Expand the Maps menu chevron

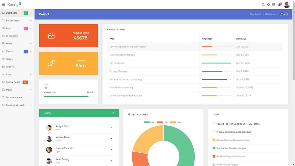coord(31,90)
